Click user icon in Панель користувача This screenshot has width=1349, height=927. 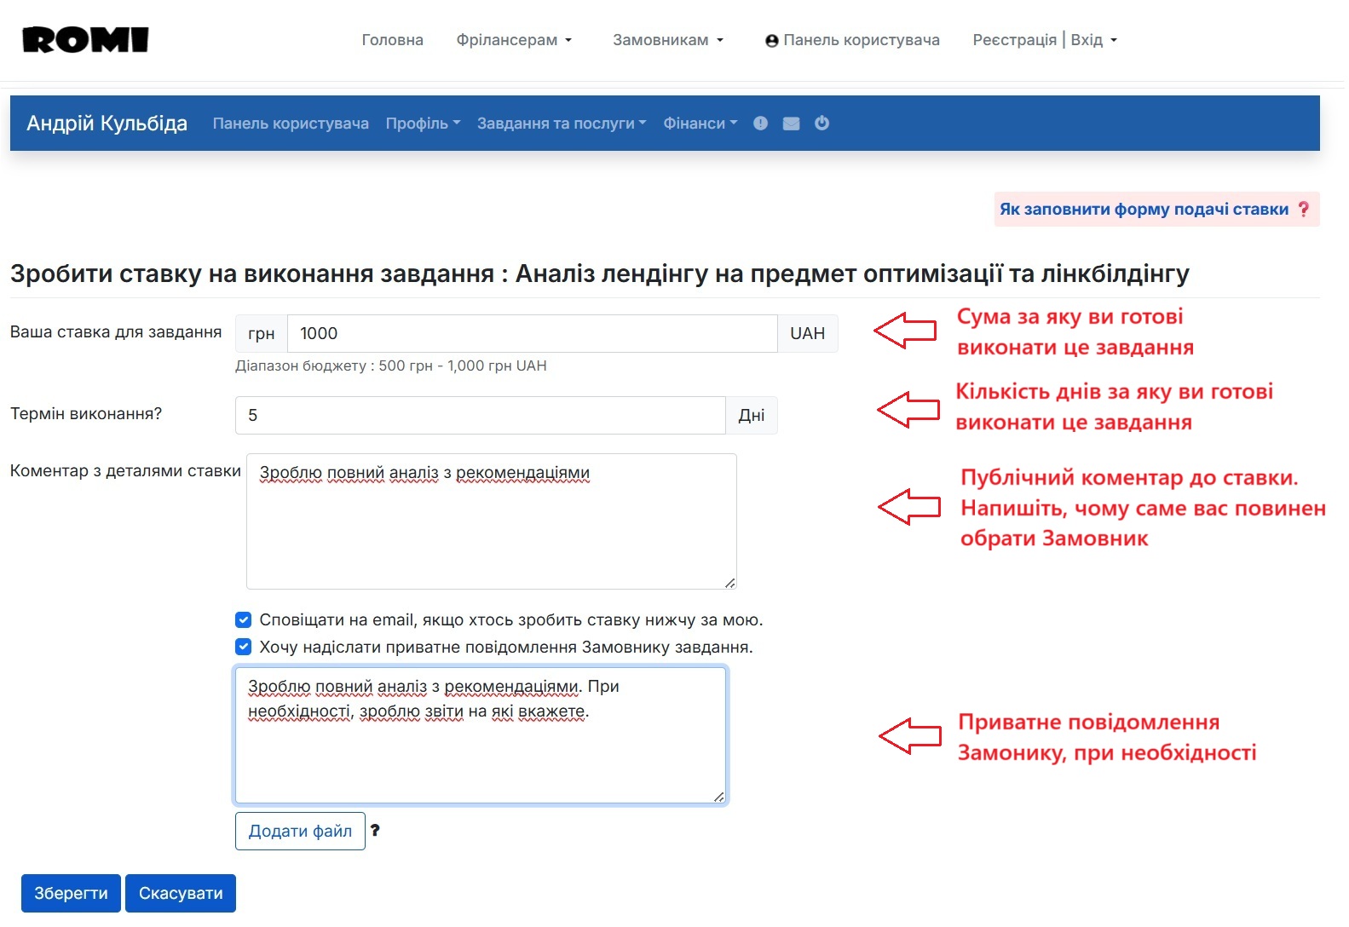click(x=771, y=41)
